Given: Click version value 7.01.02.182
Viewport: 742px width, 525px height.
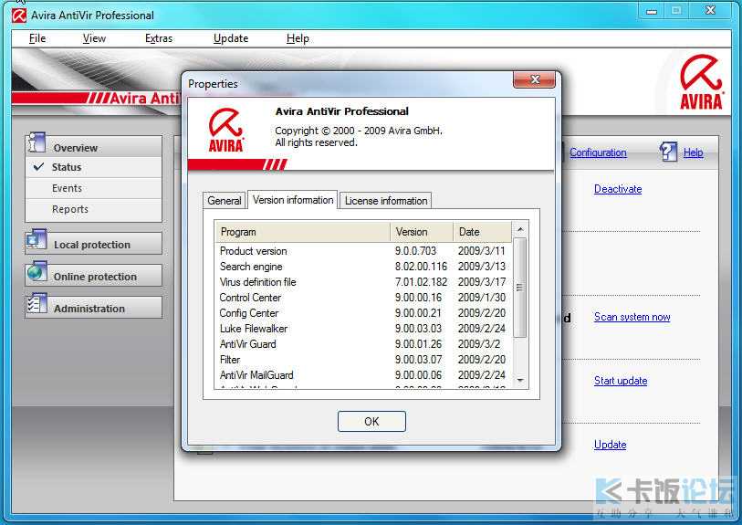Looking at the screenshot, I should tap(421, 282).
